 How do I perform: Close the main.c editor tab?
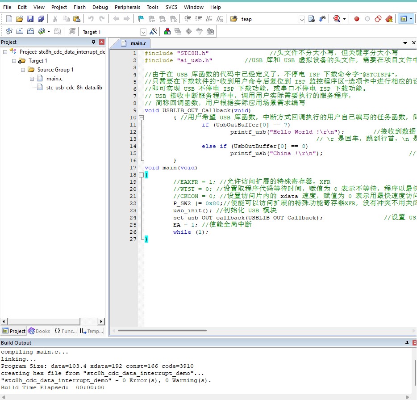[414, 42]
